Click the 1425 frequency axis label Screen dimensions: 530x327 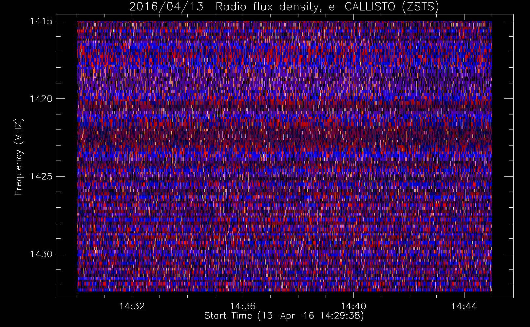point(41,177)
